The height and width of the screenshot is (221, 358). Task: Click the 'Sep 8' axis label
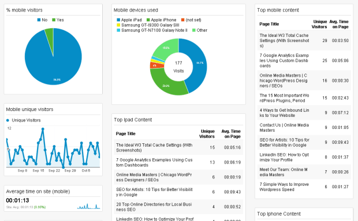click(23, 170)
